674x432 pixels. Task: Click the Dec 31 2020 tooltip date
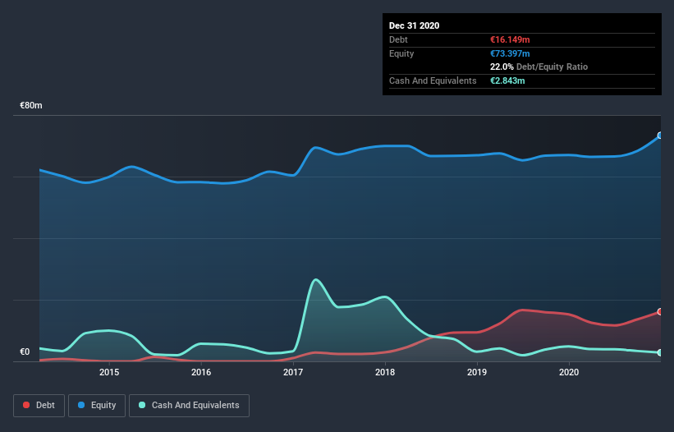click(414, 25)
